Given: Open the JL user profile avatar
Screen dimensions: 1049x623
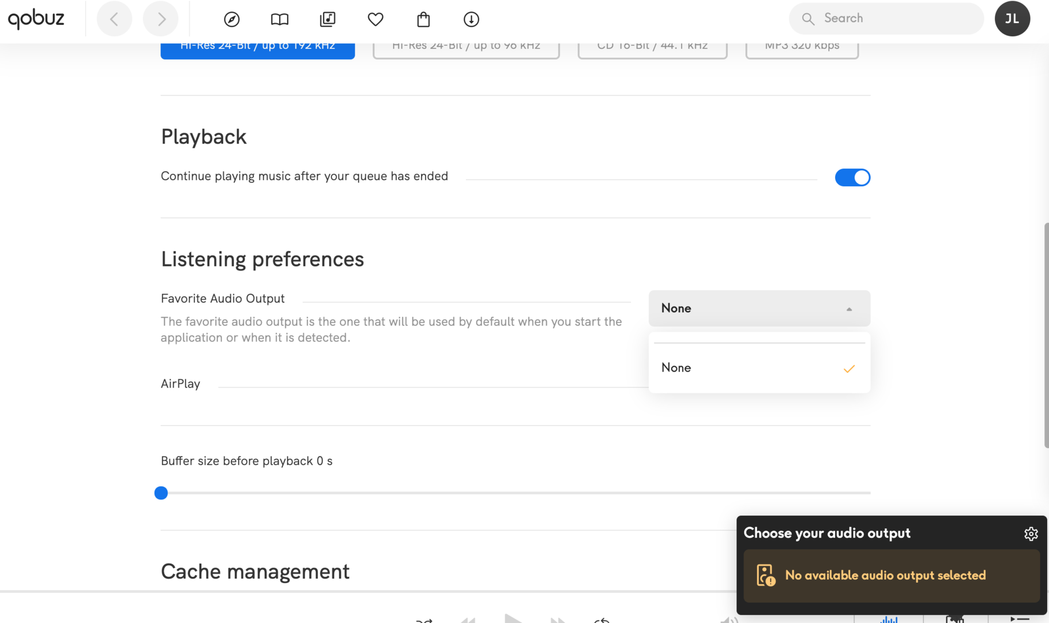Looking at the screenshot, I should [x=1012, y=18].
